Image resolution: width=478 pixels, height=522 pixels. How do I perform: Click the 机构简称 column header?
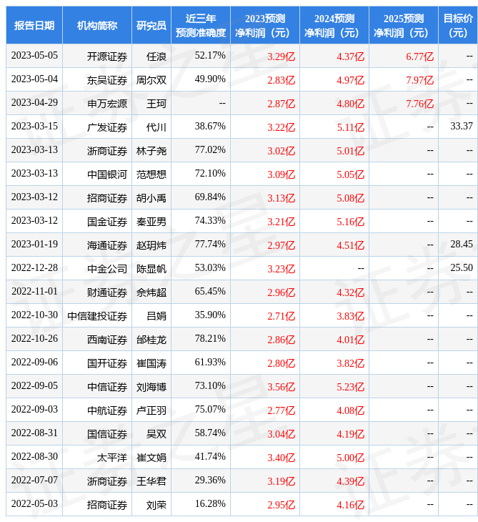(x=97, y=25)
